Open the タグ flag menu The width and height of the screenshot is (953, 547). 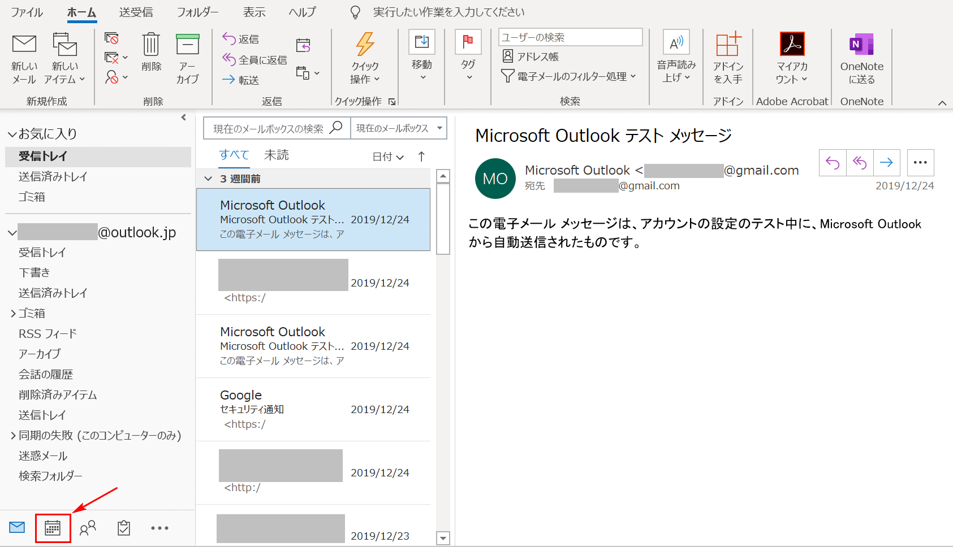point(468,55)
